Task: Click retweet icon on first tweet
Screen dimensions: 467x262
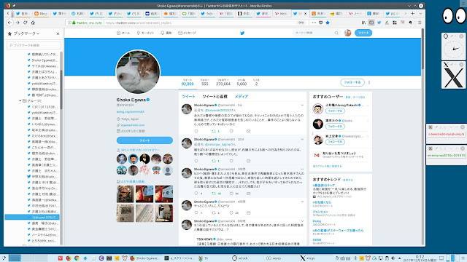Action: click(214, 131)
